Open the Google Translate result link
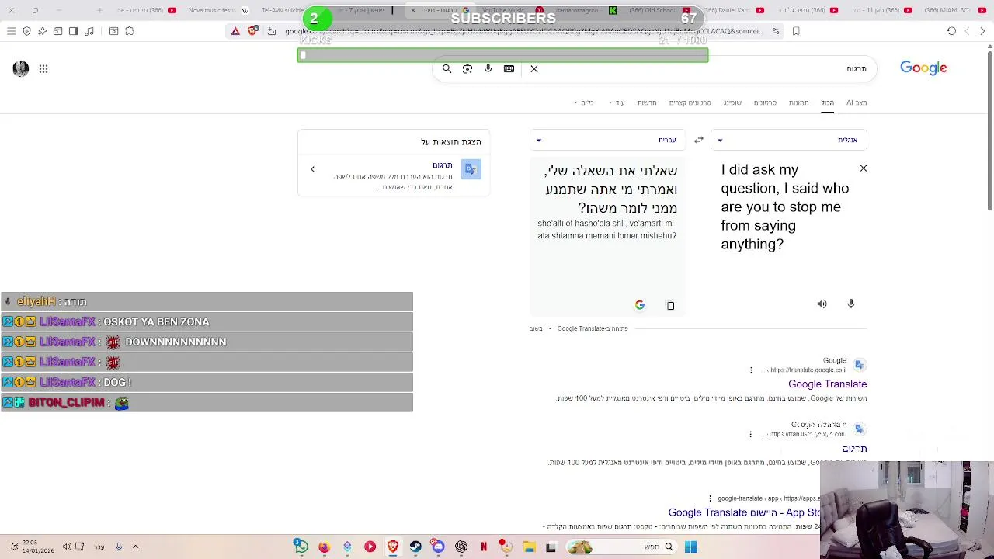 827,384
